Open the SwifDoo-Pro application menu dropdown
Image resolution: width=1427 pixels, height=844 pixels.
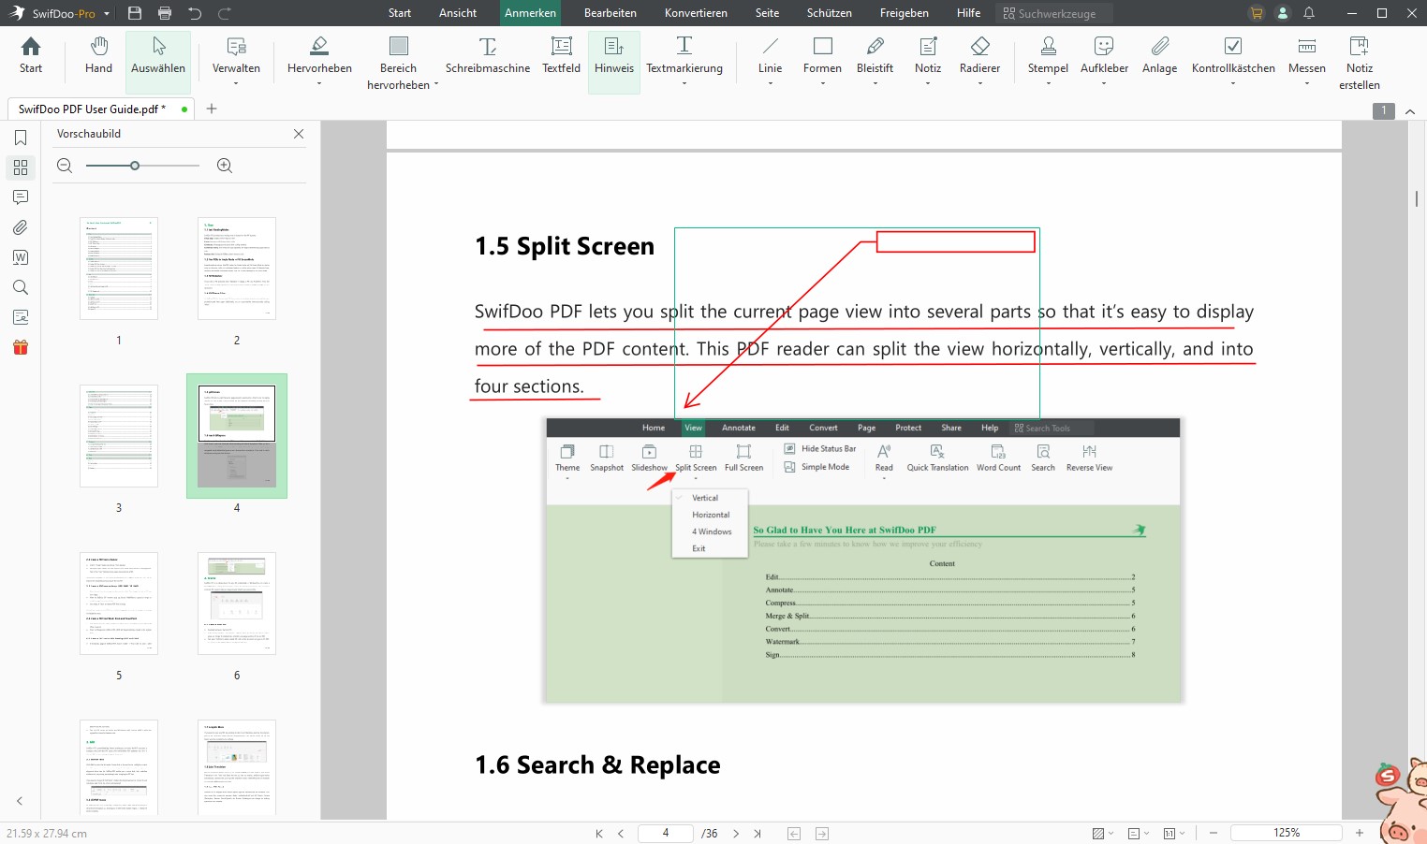coord(107,14)
